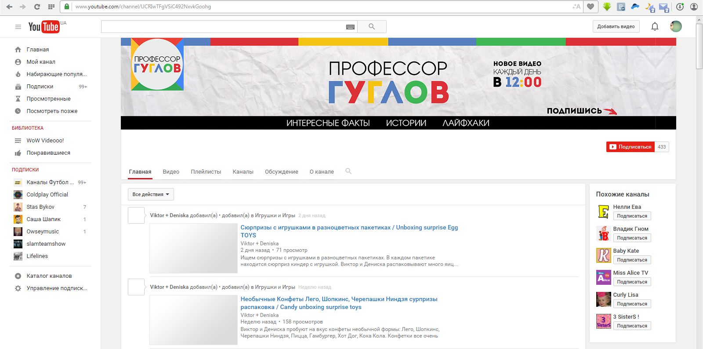This screenshot has width=703, height=349.
Task: Subscribe to 3 SisterS ! channel
Action: (x=632, y=326)
